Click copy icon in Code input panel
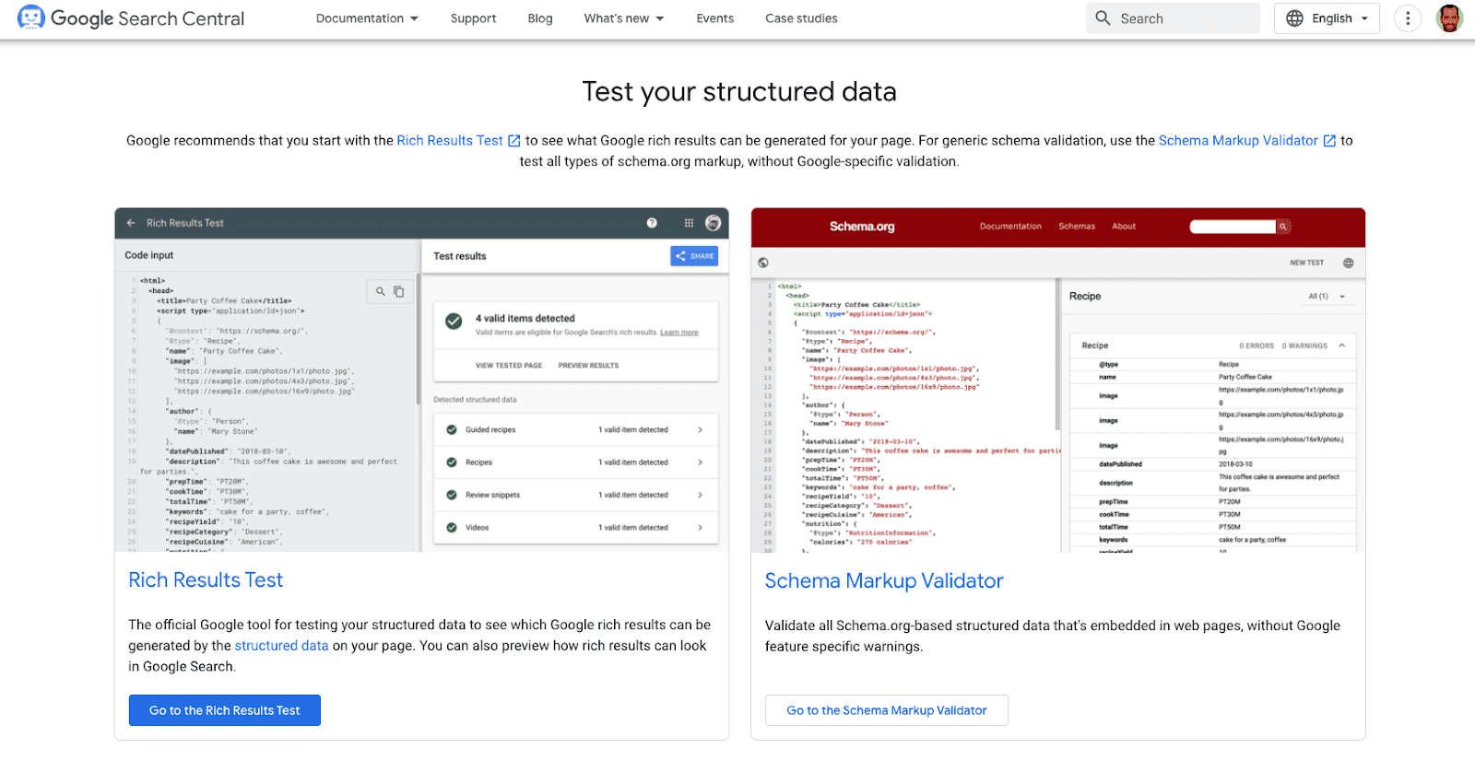The image size is (1475, 772). (x=399, y=291)
